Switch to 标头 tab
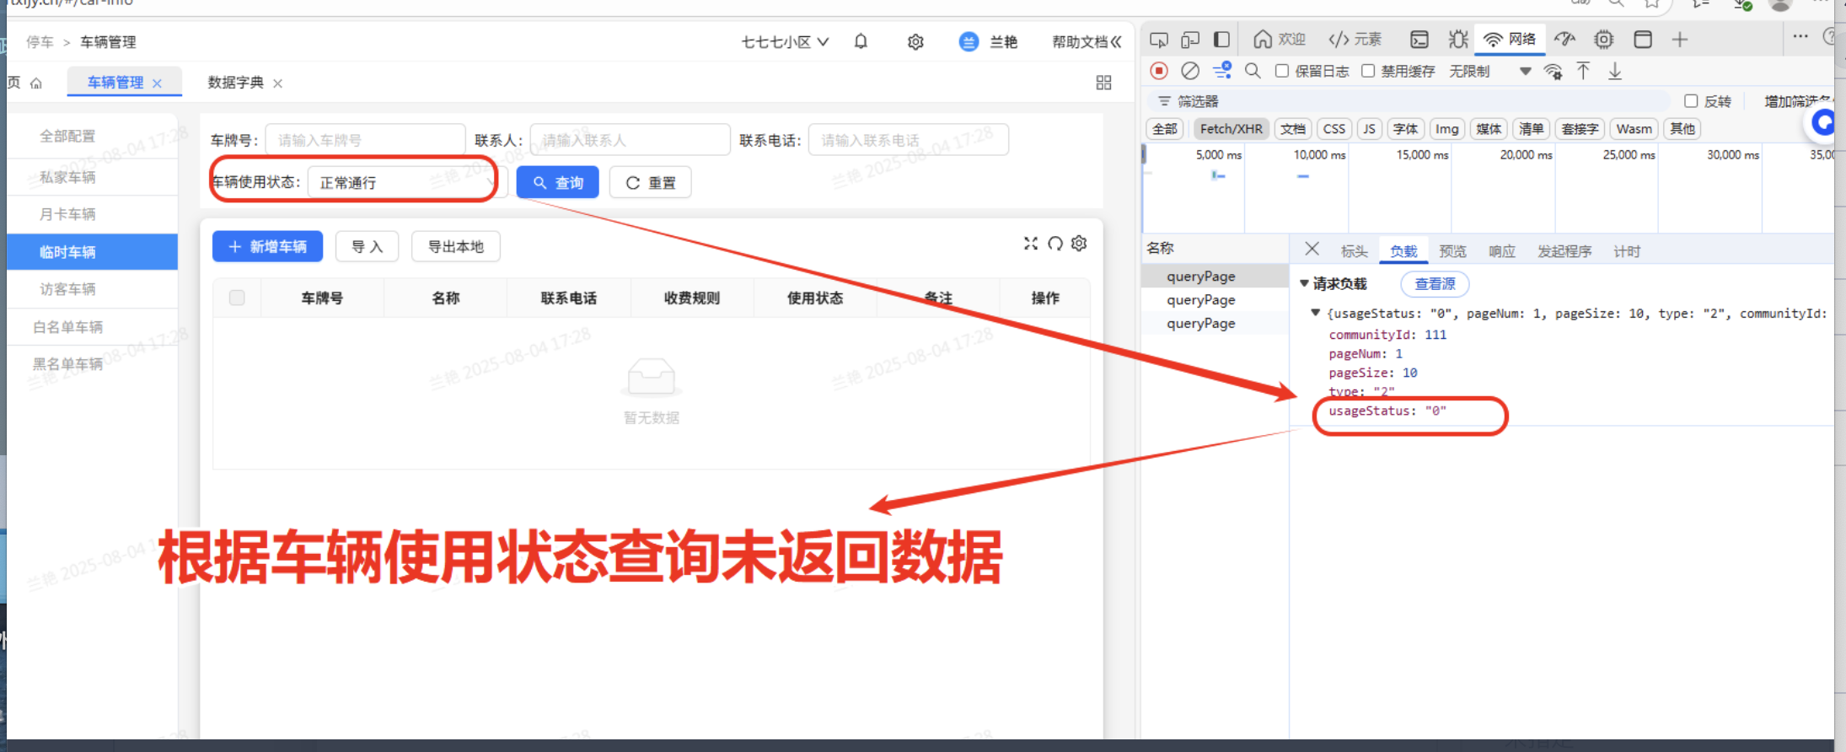 coord(1354,251)
